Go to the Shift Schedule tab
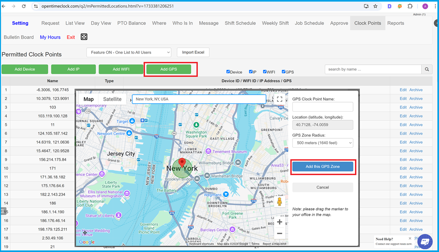 240,23
